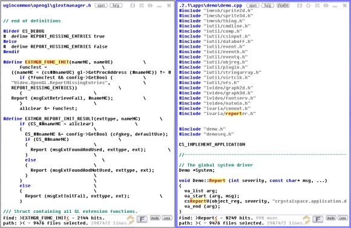Viewport: 351px width, 228px height.
Task: Toggle case sensitivity in glextmanager.h find bar
Action: 167,218
